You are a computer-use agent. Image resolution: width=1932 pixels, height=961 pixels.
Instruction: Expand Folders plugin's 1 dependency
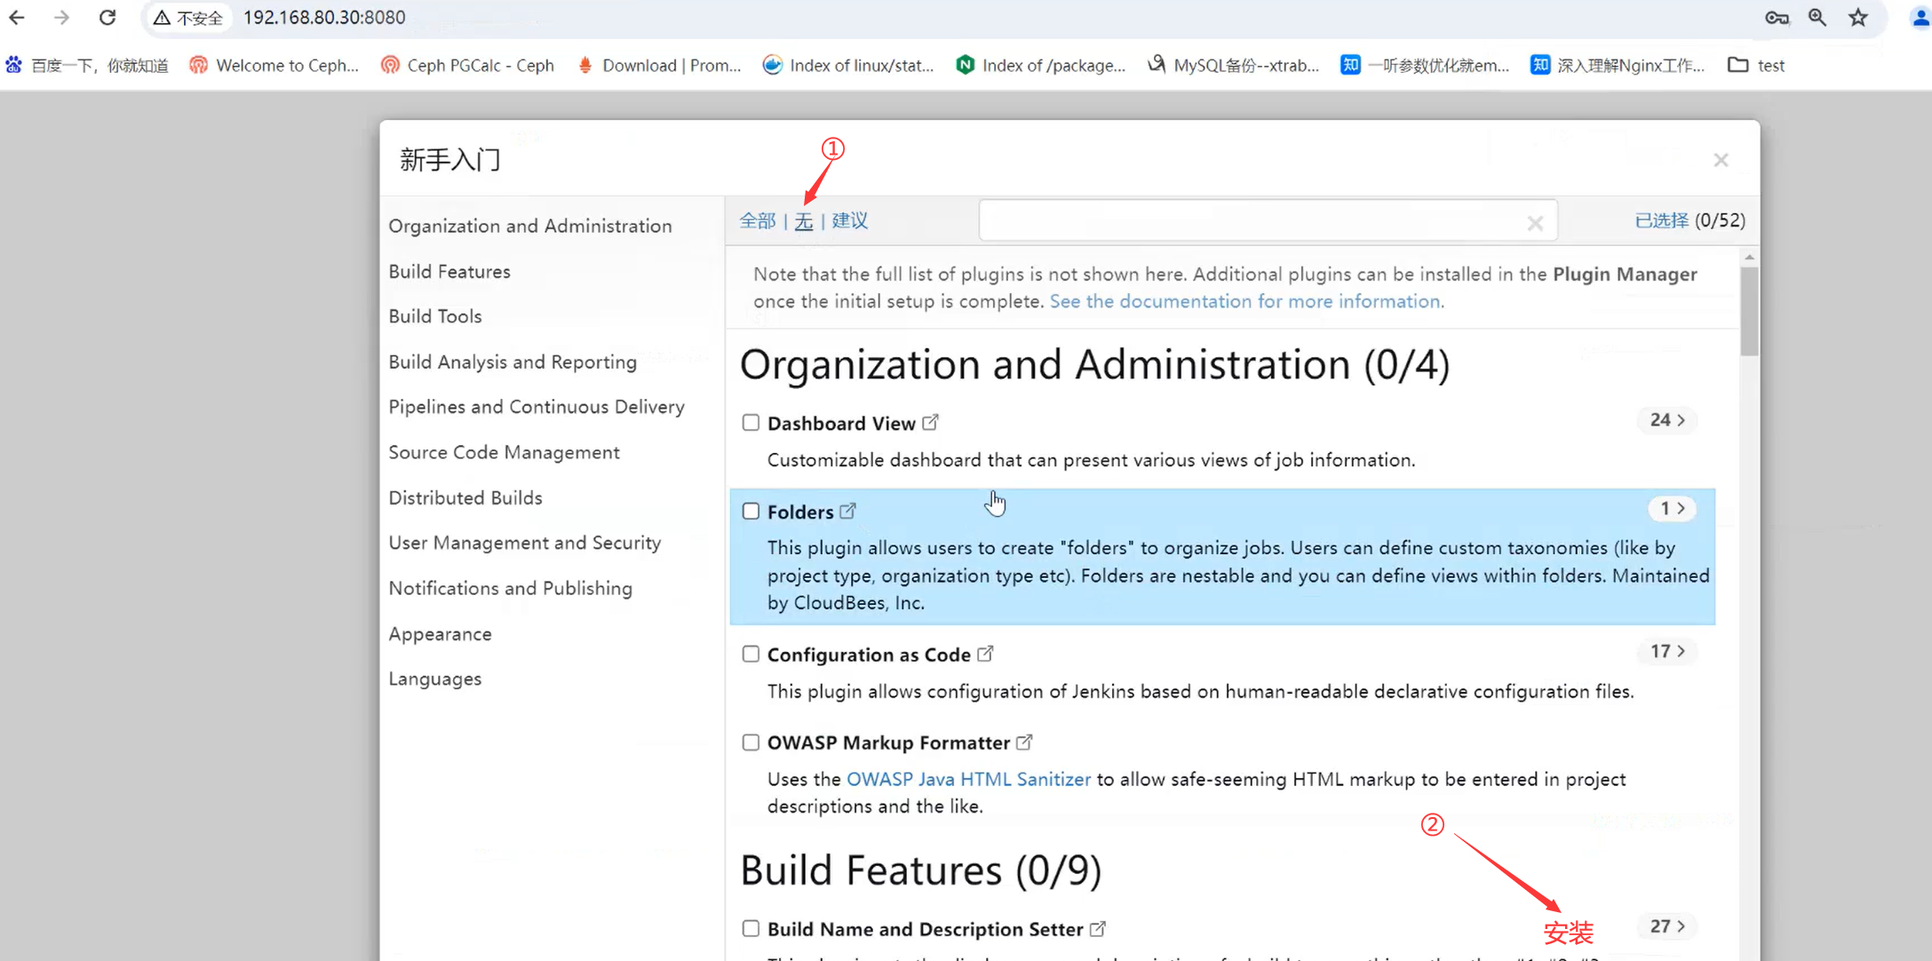(x=1672, y=508)
